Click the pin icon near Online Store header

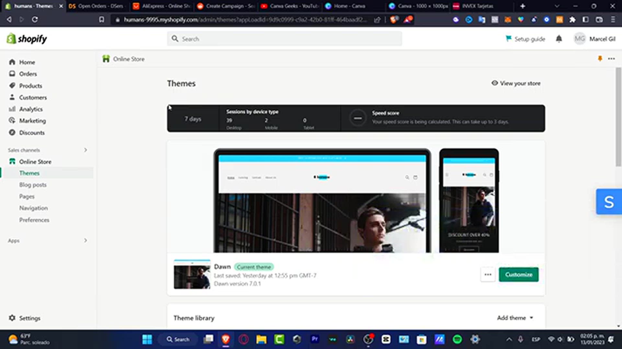point(600,58)
